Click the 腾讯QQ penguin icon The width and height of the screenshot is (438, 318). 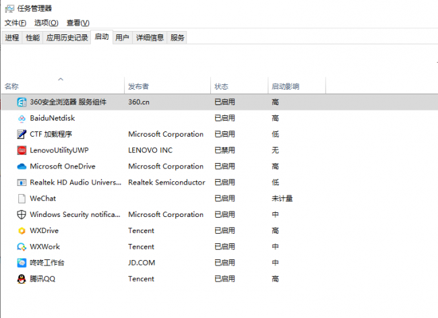pyautogui.click(x=22, y=279)
